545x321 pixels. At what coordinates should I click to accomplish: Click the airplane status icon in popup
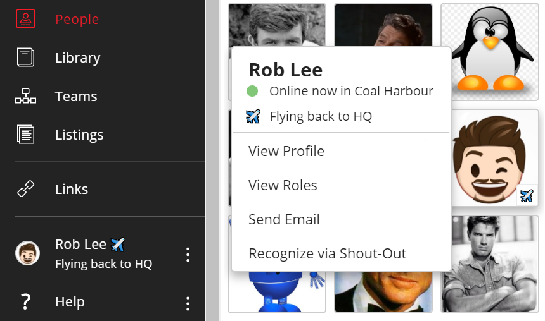coord(253,116)
